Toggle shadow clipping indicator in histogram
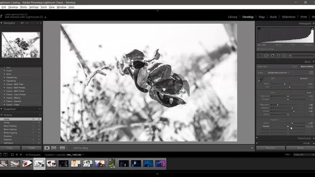 259,29
